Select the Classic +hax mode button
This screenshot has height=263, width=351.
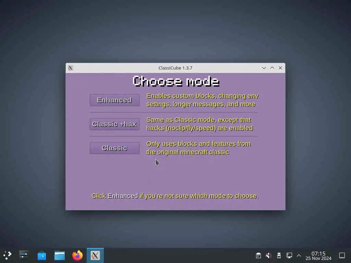pyautogui.click(x=114, y=124)
